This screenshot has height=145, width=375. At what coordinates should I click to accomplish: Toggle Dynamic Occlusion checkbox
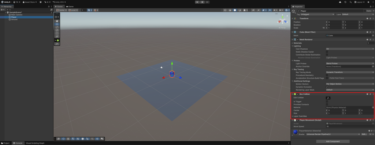click(x=327, y=87)
